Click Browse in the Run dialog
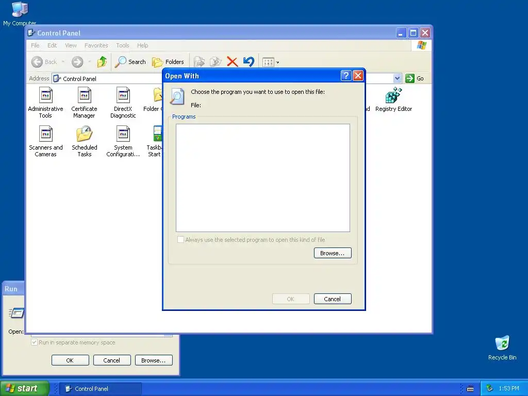Image resolution: width=528 pixels, height=396 pixels. [x=154, y=360]
